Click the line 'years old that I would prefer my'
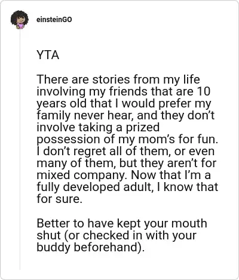Image resolution: width=239 pixels, height=280 pixels. click(x=124, y=103)
